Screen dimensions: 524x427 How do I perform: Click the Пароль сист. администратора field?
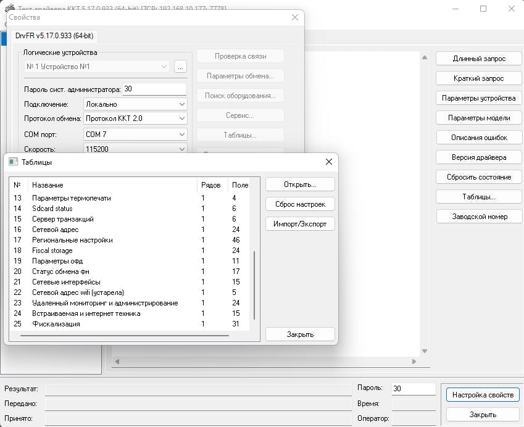(x=154, y=89)
